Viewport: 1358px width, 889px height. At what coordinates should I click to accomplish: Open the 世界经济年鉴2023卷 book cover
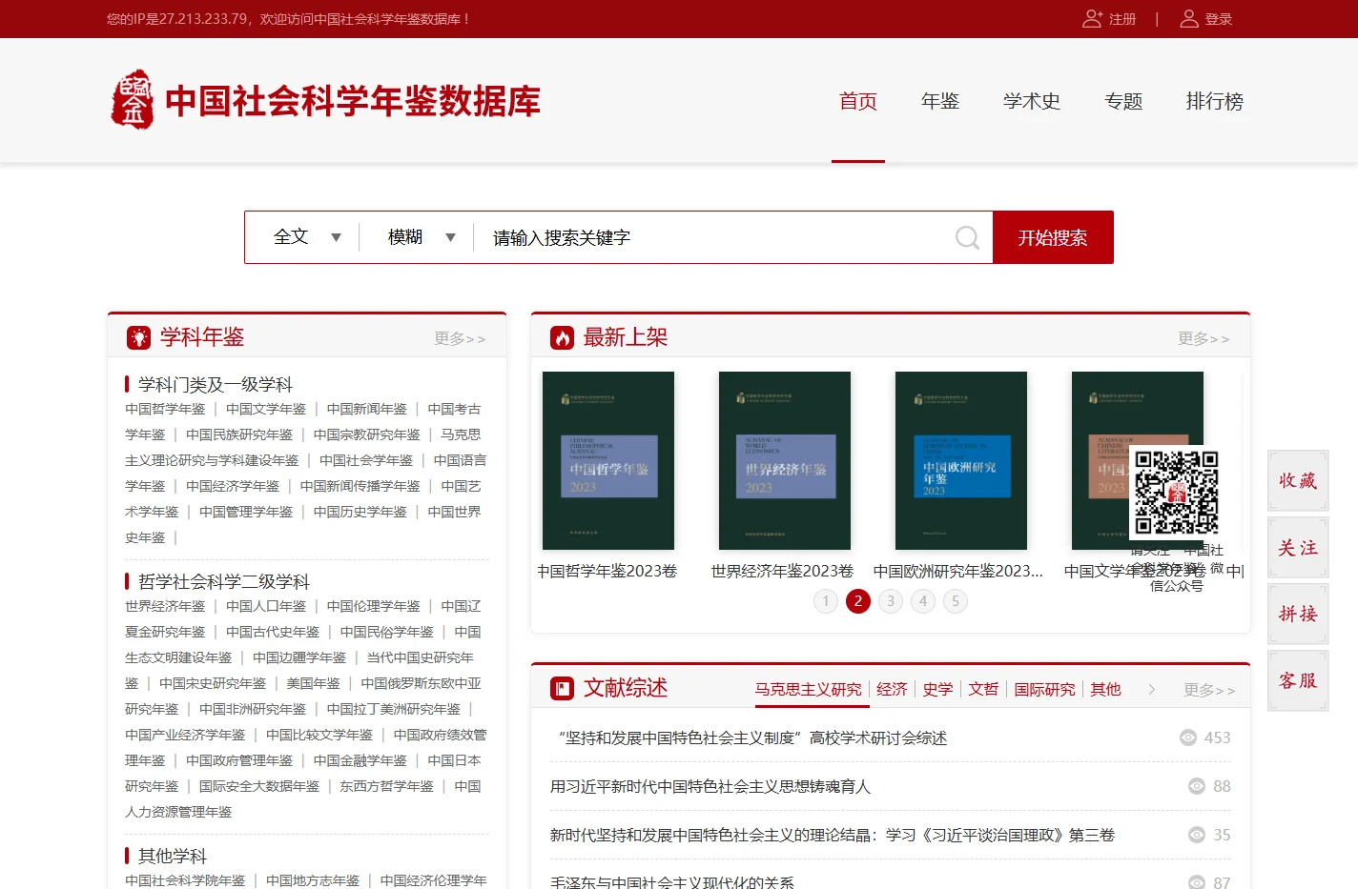tap(785, 460)
